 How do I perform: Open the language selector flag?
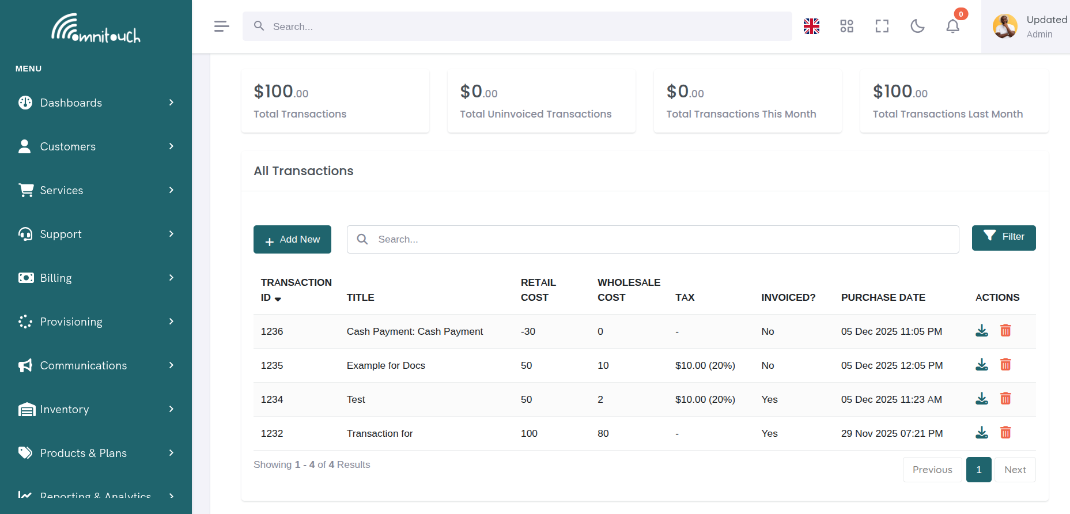click(811, 27)
